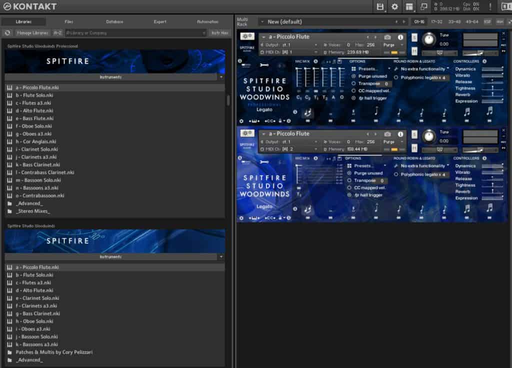This screenshot has width=512, height=368.
Task: Open Presets dropdown in first instrument options
Action: click(373, 69)
